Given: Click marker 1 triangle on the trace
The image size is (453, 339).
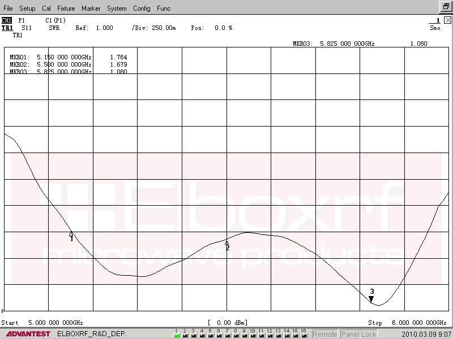Looking at the screenshot, I should (x=71, y=233).
